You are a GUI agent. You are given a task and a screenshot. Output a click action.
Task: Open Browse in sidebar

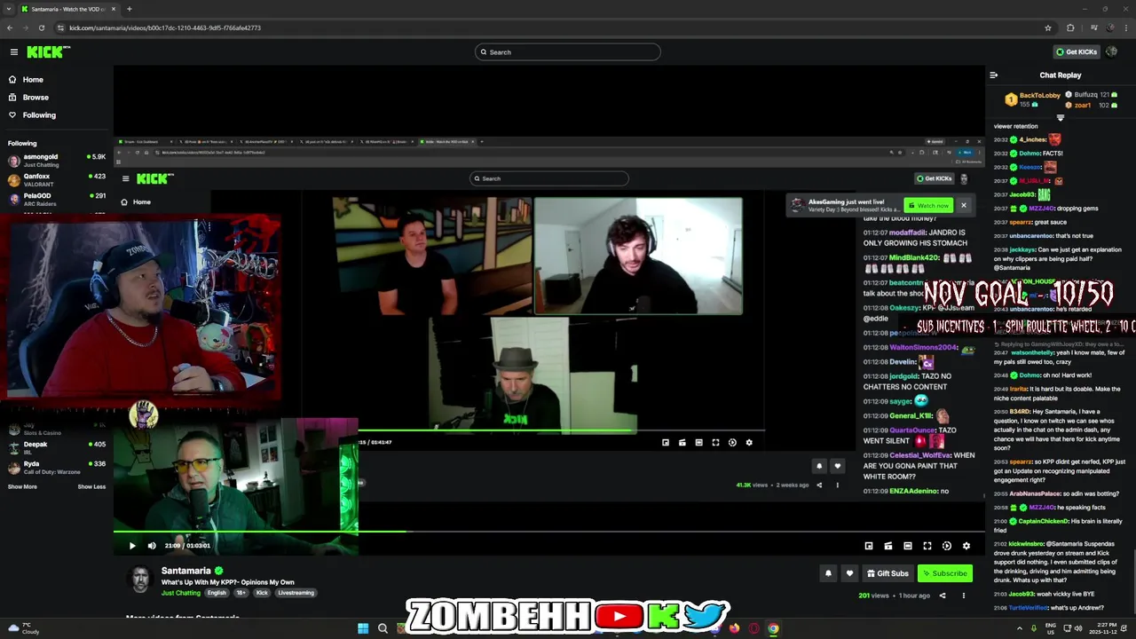tap(35, 97)
